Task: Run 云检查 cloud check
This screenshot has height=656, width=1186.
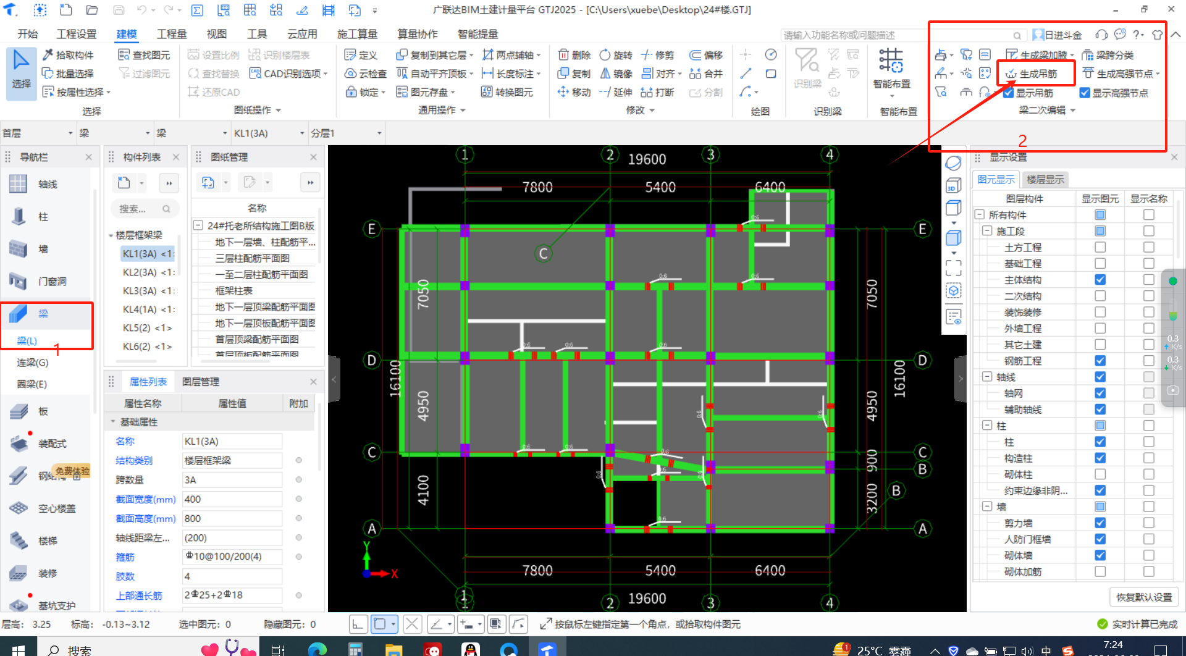Action: click(366, 74)
